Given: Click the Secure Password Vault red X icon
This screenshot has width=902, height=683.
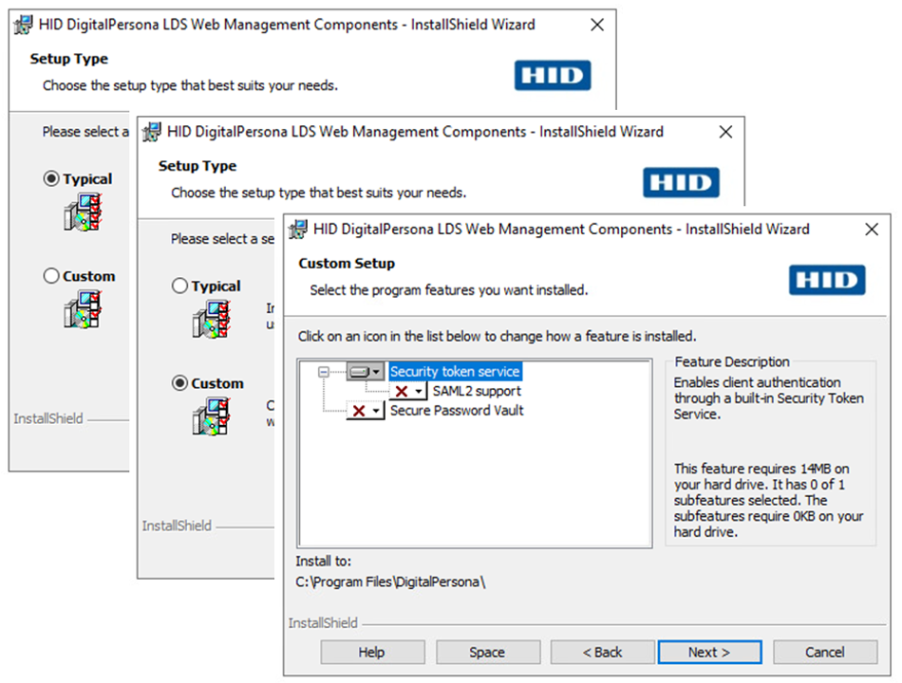Looking at the screenshot, I should (x=359, y=412).
